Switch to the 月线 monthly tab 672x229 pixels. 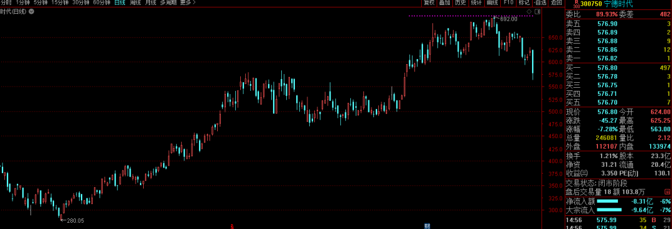pos(151,2)
